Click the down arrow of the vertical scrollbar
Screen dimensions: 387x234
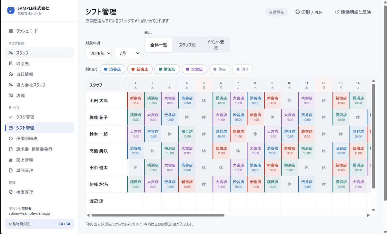click(x=373, y=210)
